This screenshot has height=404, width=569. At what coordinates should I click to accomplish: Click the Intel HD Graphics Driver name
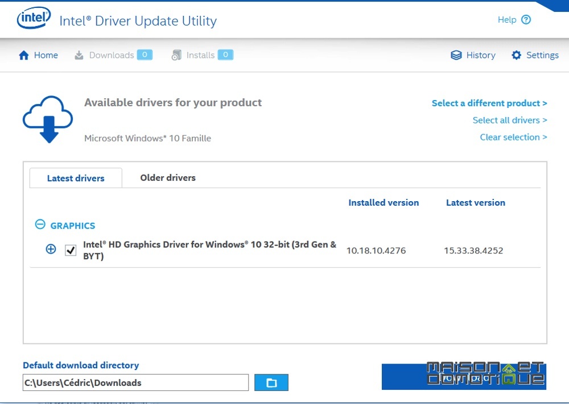coord(209,250)
